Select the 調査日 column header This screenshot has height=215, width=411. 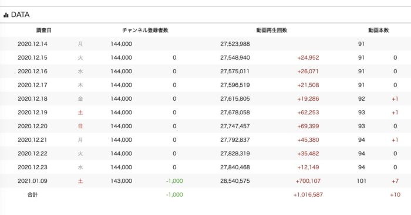(44, 30)
